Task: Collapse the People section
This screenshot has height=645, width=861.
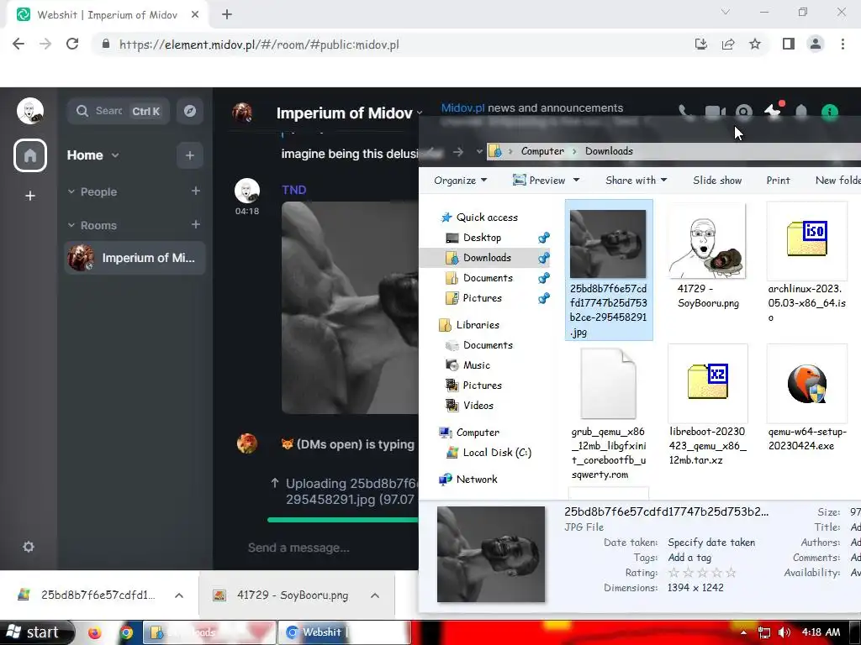Action: click(x=92, y=192)
